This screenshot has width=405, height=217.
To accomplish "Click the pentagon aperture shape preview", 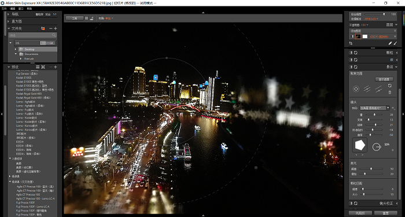I will coord(360,145).
